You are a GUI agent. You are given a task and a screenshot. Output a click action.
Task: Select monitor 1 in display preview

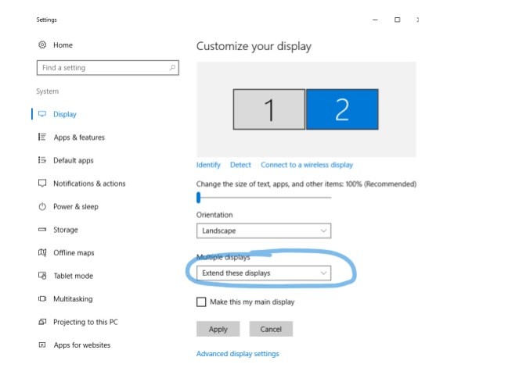click(x=268, y=109)
